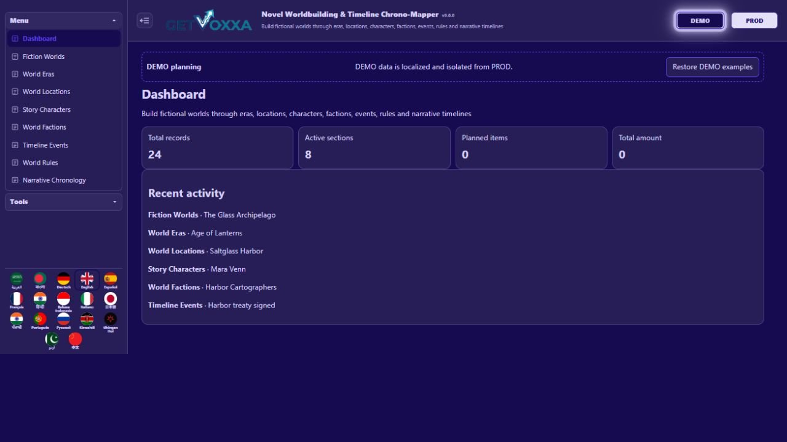Click the app title Novel Worldbuilding
This screenshot has height=442, width=787.
click(350, 14)
